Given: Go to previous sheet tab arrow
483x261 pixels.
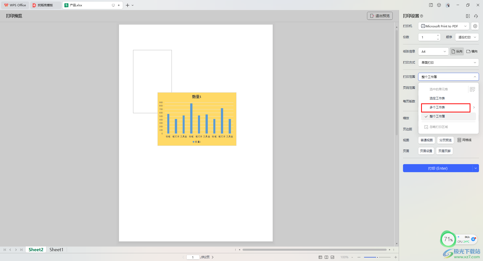Looking at the screenshot, I should 10,250.
